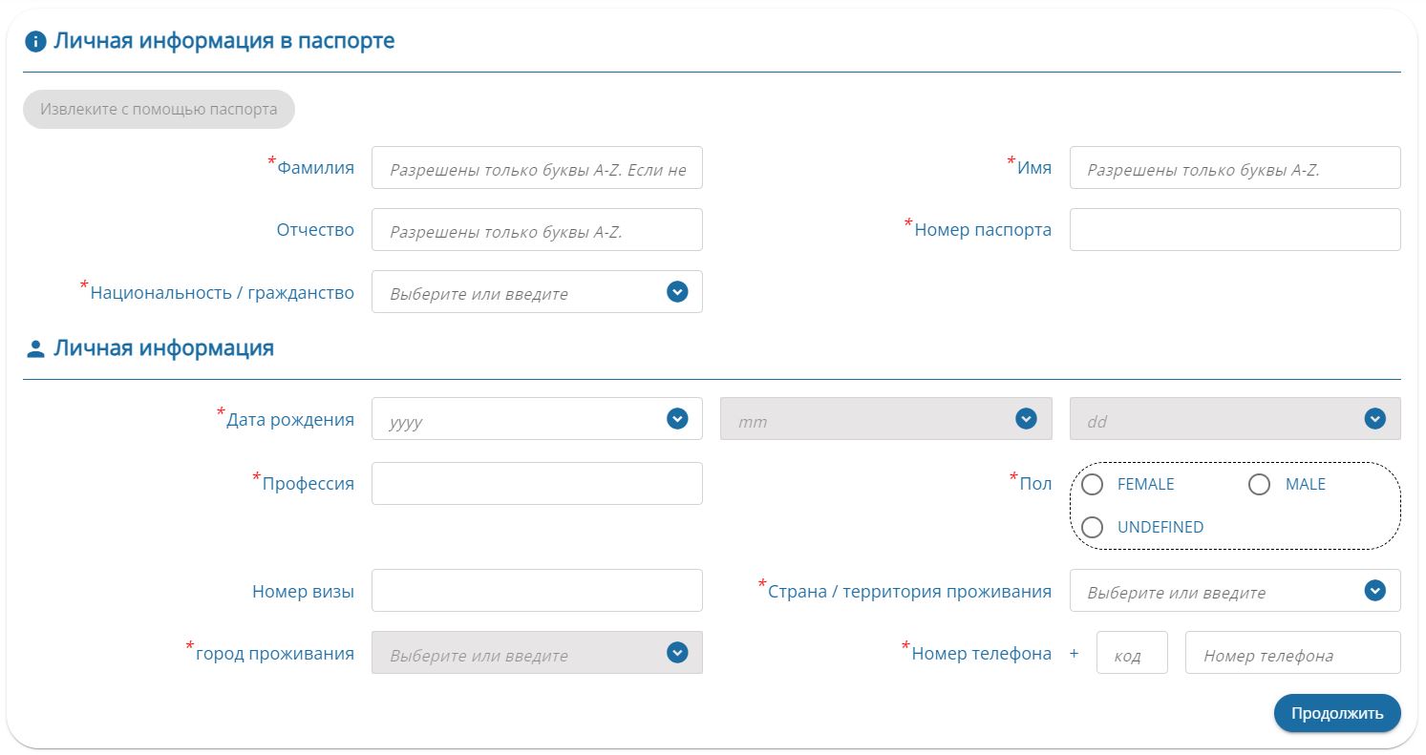The height and width of the screenshot is (755, 1426).
Task: Click the Номер визы field
Action: [x=536, y=591]
